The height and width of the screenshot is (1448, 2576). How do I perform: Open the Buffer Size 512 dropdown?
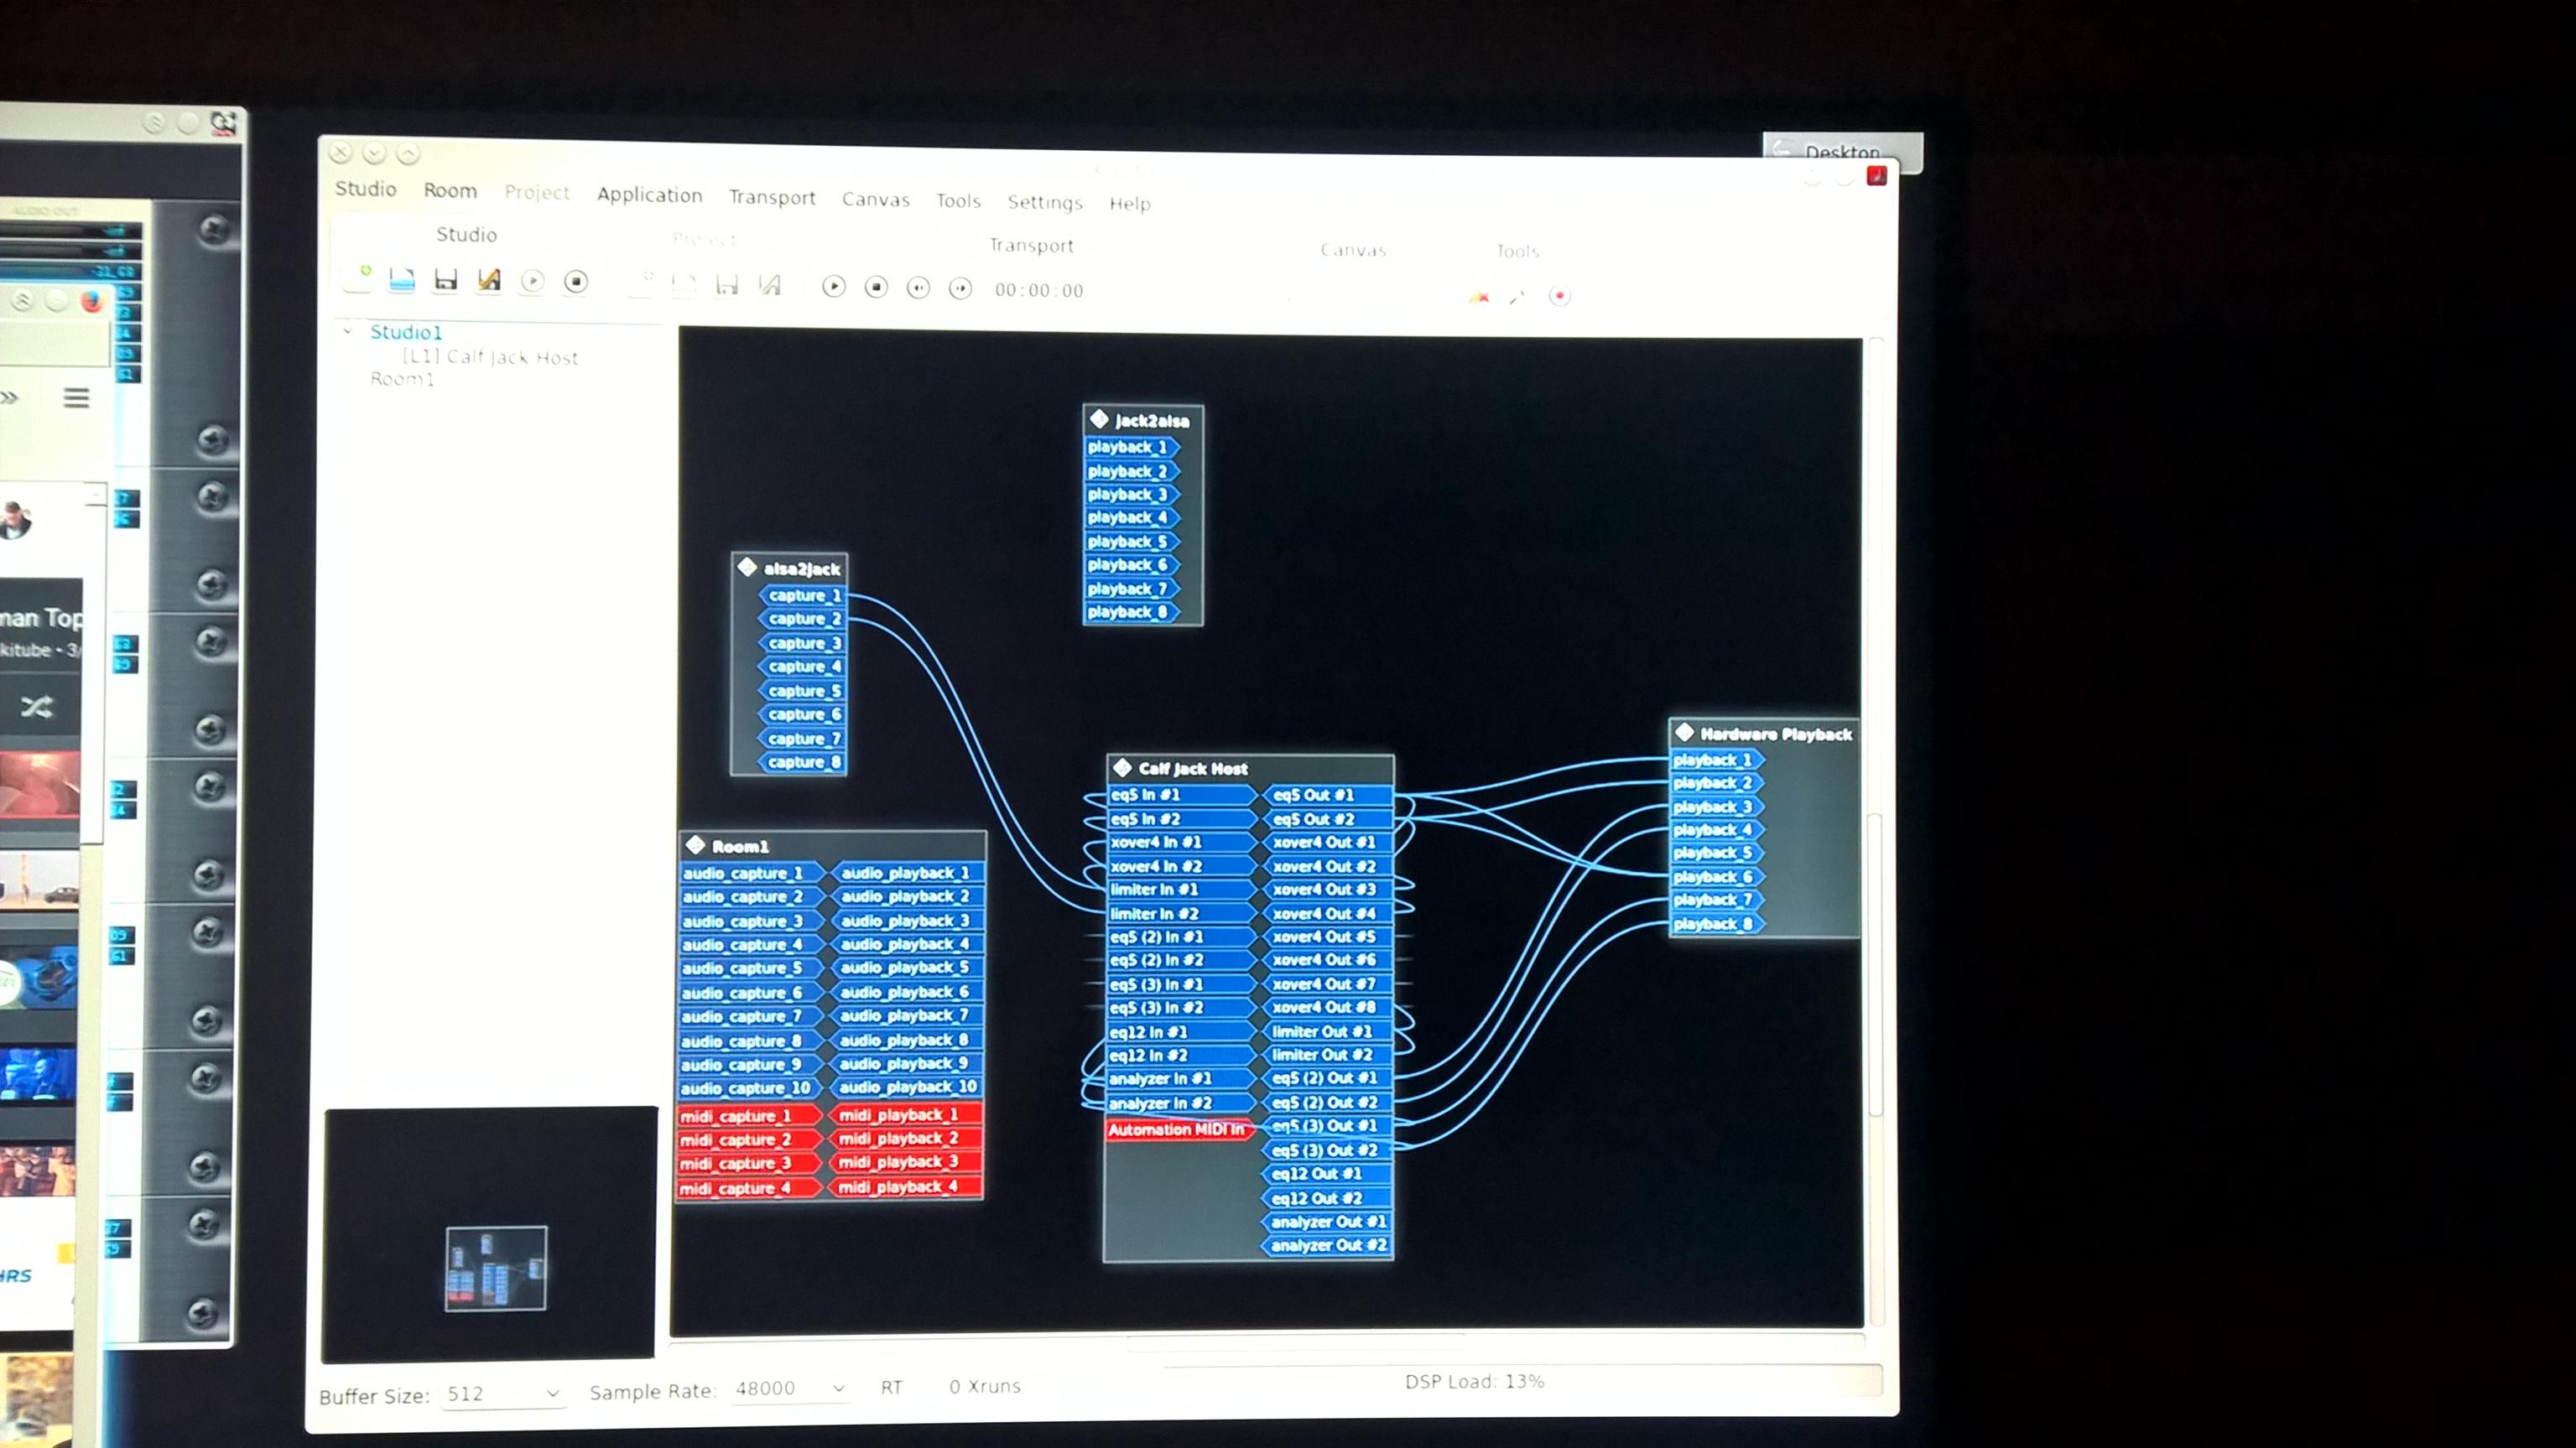[502, 1393]
